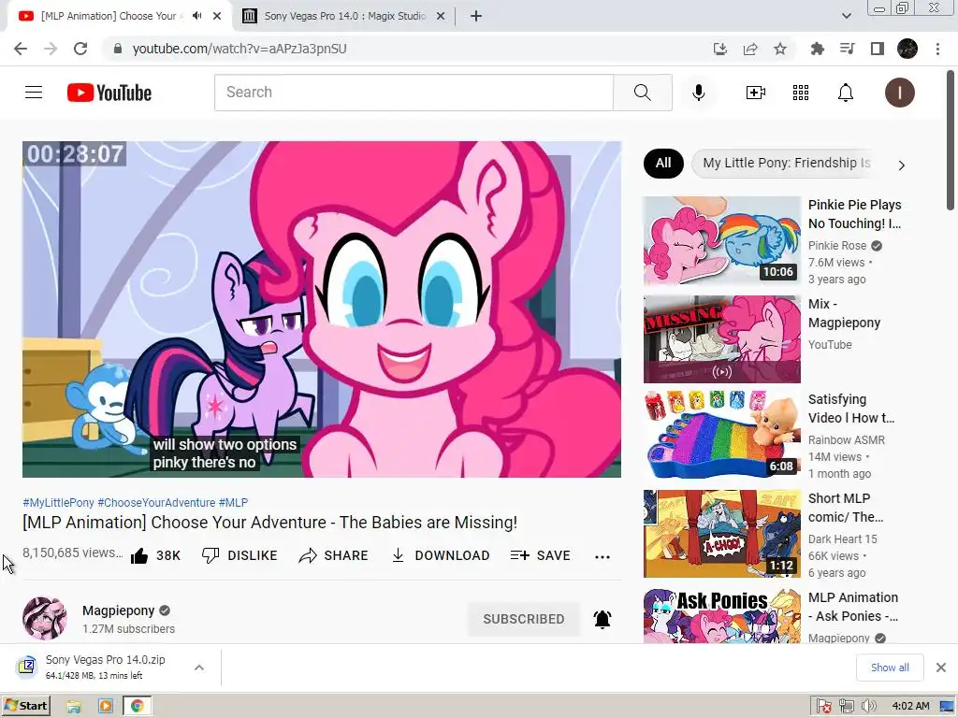Toggle the subscription notification bell
Viewport: 958px width, 718px height.
pos(602,619)
